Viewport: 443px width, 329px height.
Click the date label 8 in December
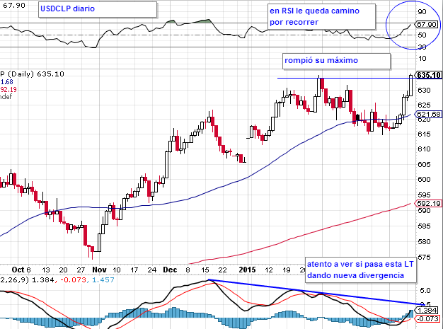[188, 270]
